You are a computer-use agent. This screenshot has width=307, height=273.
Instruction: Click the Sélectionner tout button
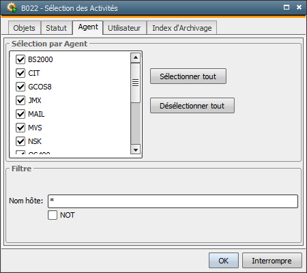(x=188, y=76)
